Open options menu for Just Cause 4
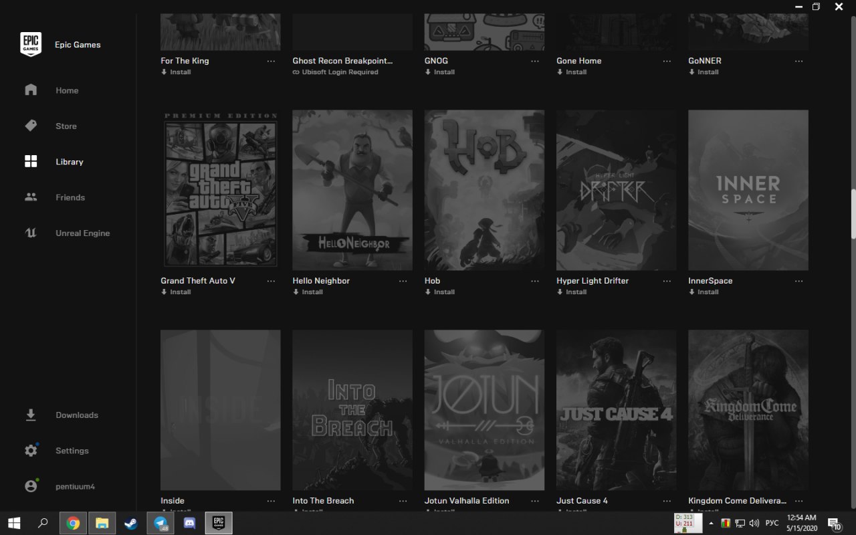 667,501
